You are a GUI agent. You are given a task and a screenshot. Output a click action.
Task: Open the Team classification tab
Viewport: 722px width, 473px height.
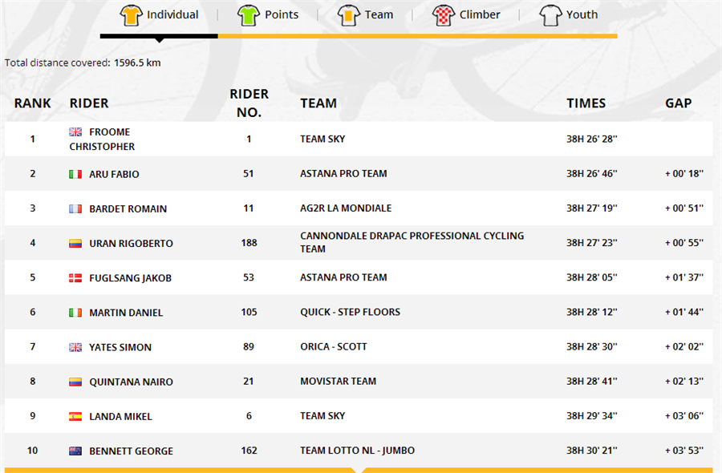coord(365,14)
